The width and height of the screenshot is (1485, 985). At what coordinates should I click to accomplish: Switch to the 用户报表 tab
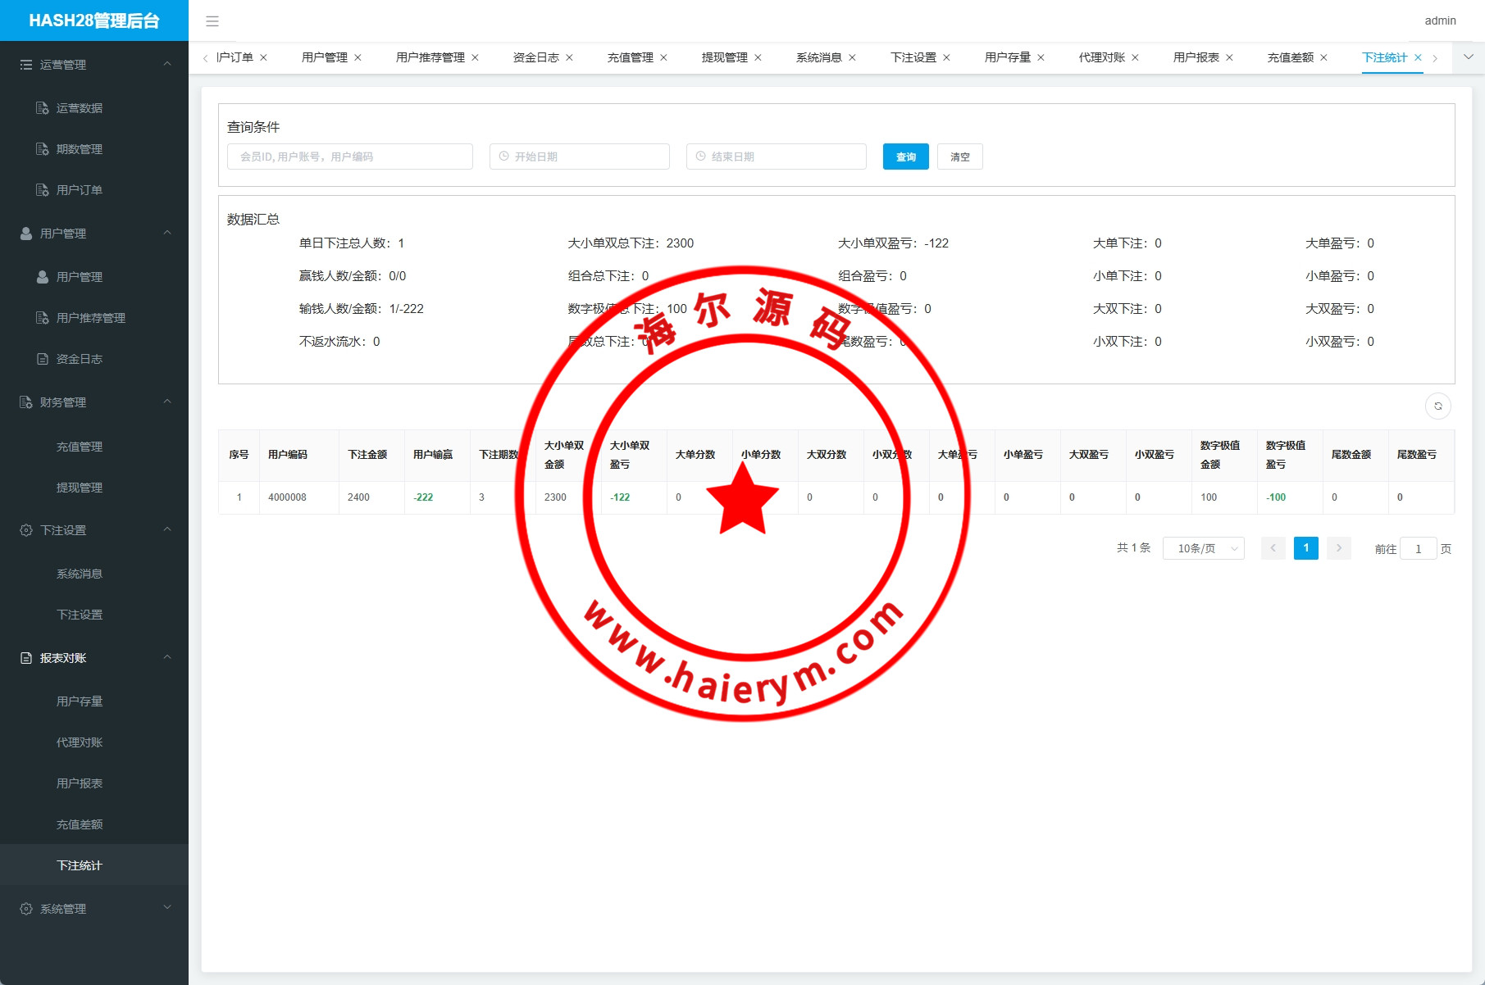[x=1196, y=57]
